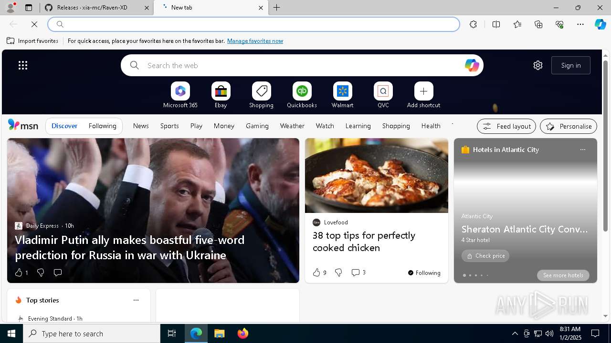Image resolution: width=611 pixels, height=343 pixels.
Task: Open the MSN apps grid icon
Action: 23,65
